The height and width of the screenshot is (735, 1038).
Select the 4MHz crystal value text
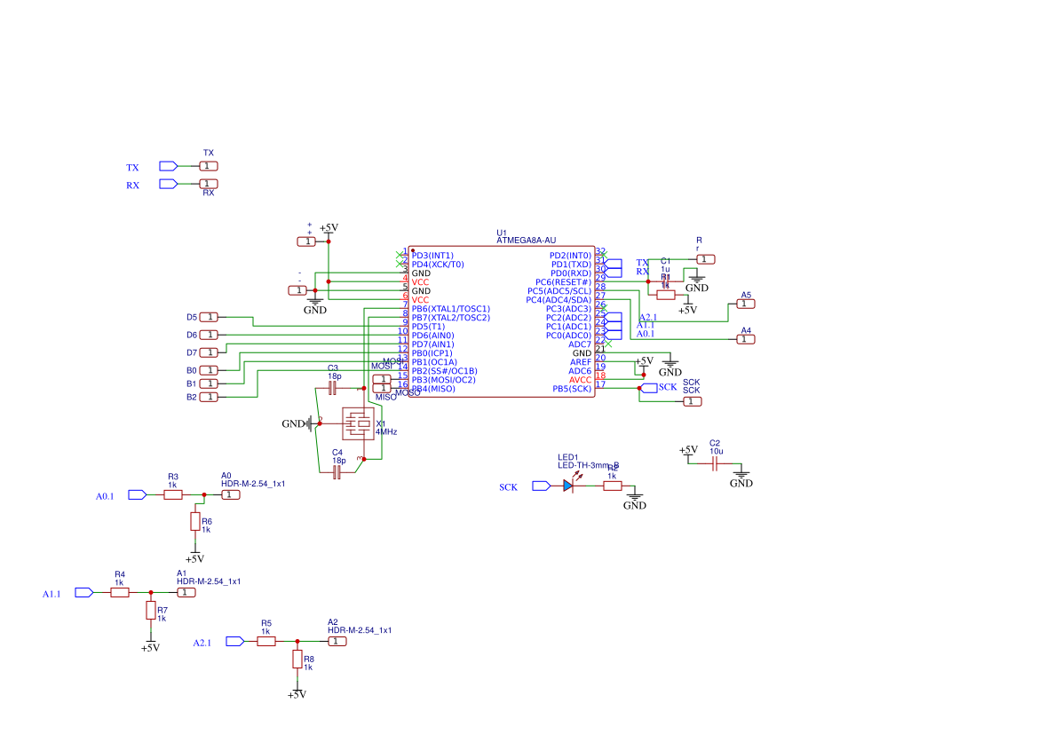(x=386, y=432)
